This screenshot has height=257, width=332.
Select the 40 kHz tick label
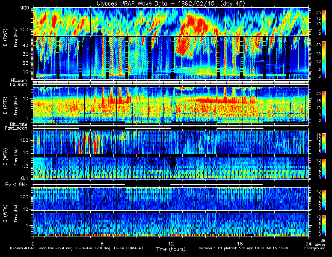click(25, 45)
